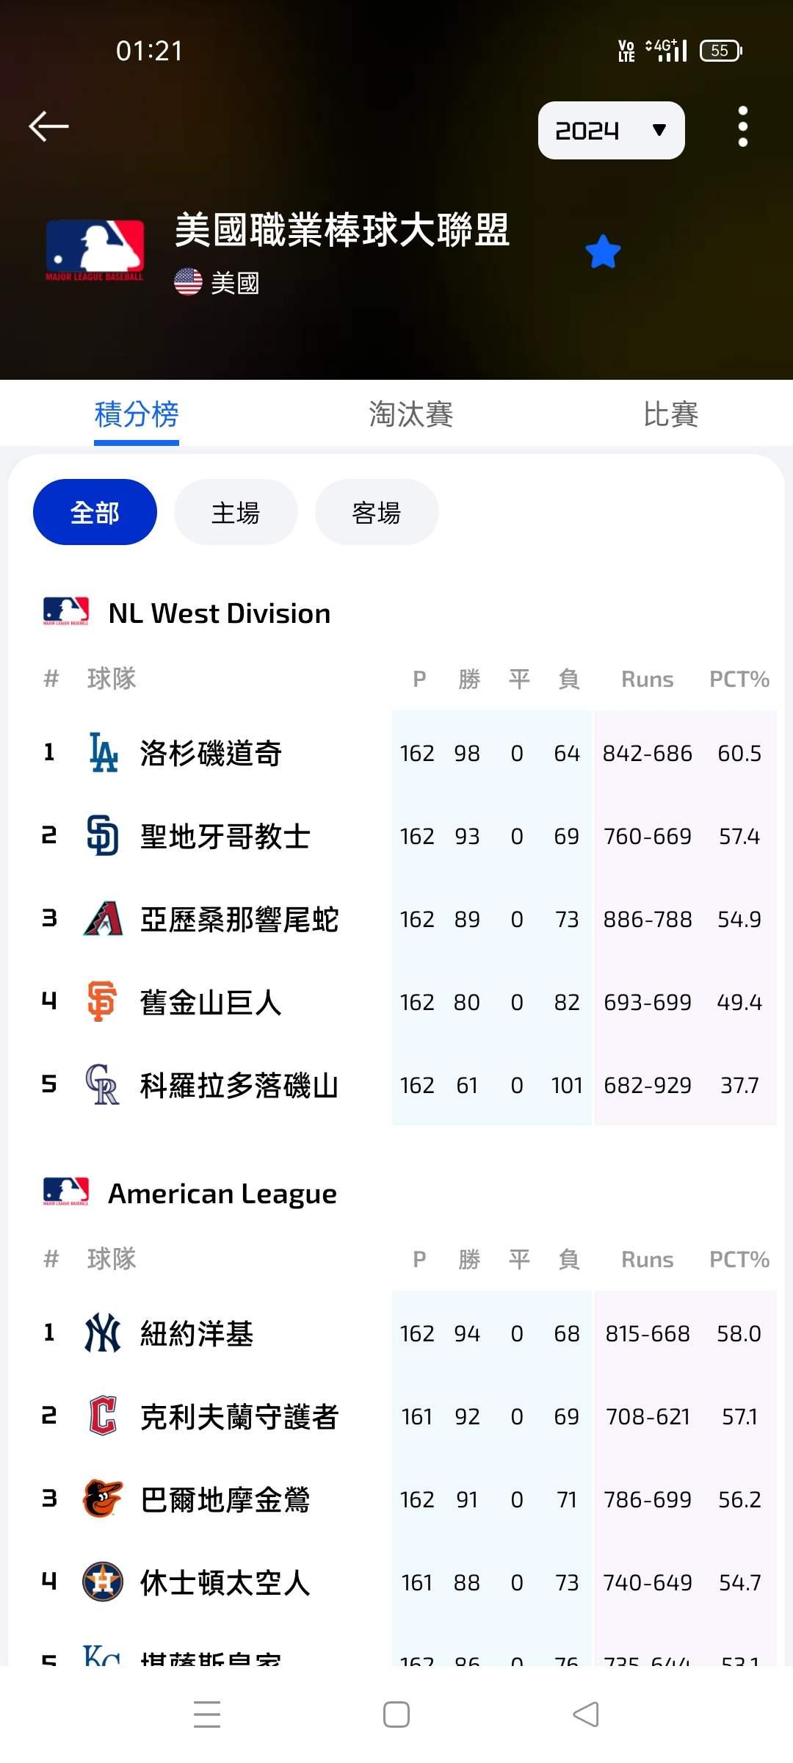Tap the New York Yankees logo
The image size is (793, 1763).
point(103,1333)
